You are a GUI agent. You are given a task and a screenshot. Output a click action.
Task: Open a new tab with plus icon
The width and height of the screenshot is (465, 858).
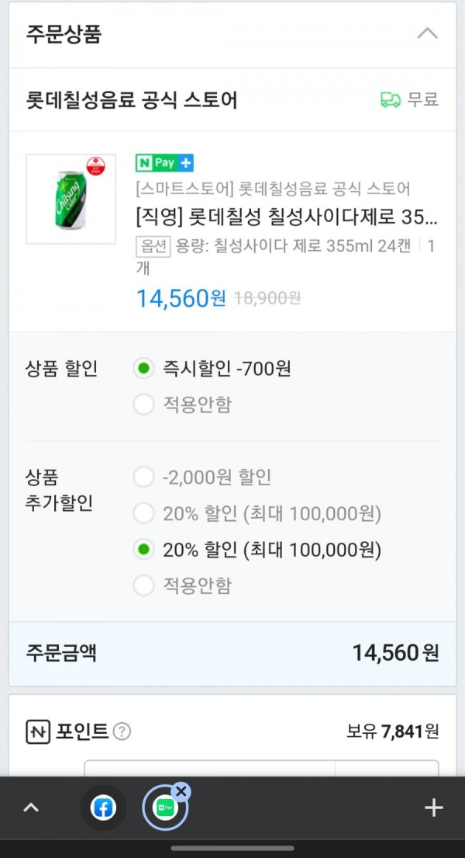click(434, 808)
